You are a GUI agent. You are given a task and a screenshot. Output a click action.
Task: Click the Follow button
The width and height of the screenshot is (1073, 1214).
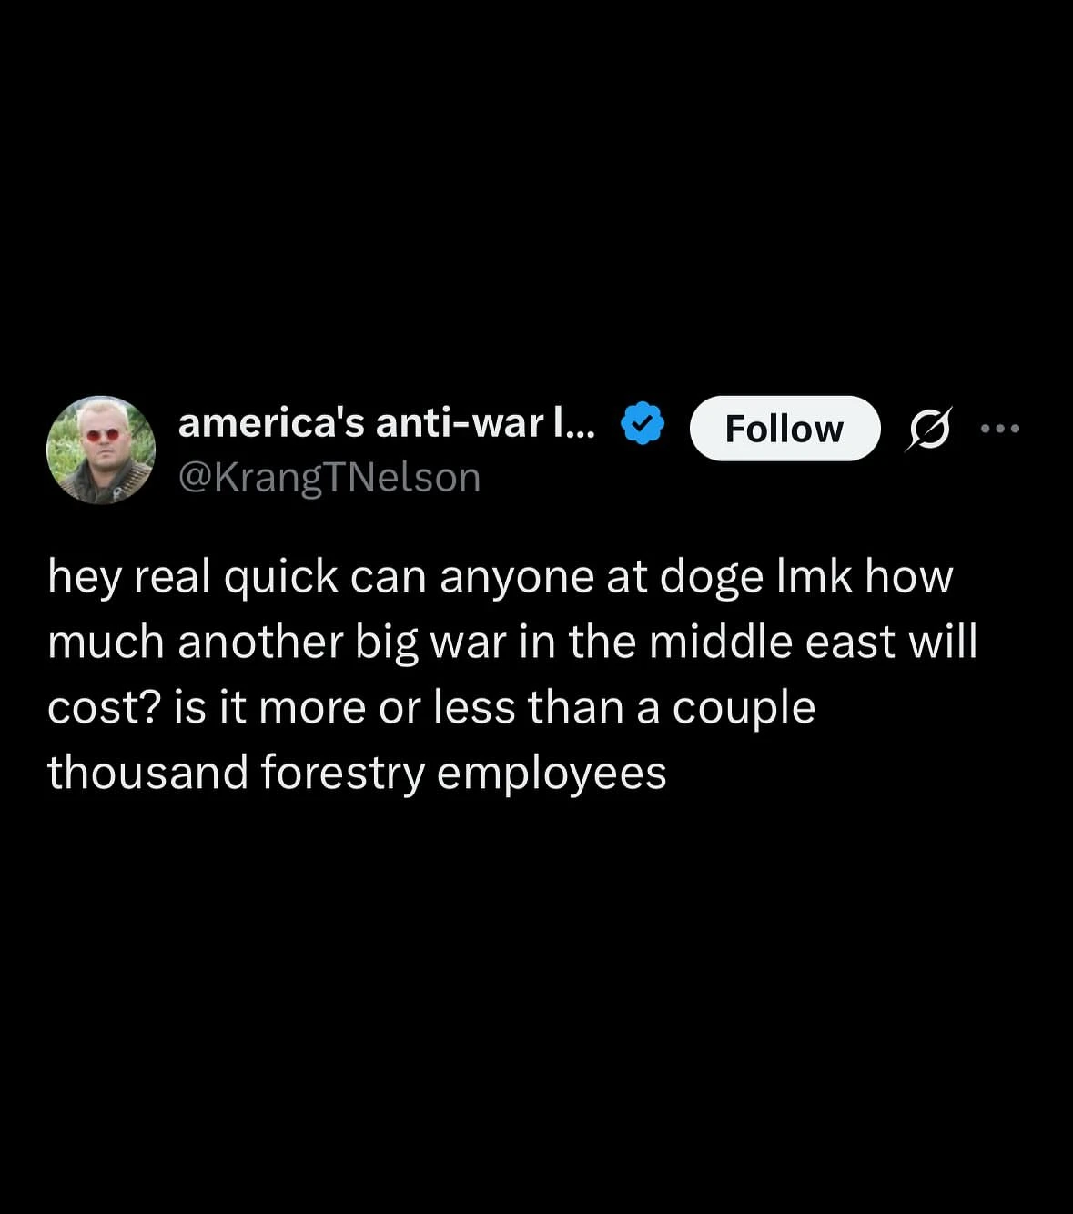[785, 429]
